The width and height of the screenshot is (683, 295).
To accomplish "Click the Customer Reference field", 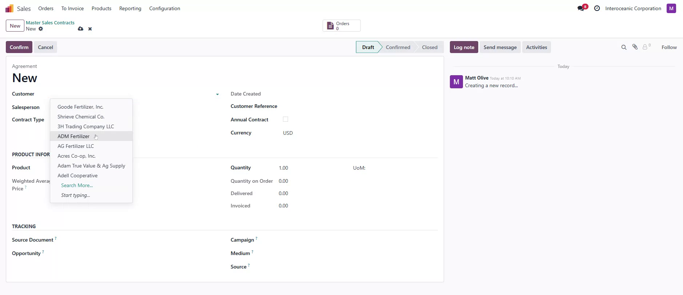I will [x=360, y=106].
